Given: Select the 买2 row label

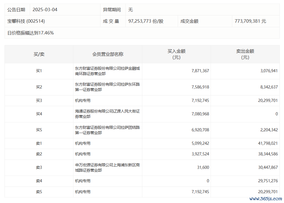Looking at the screenshot, I should (x=39, y=87).
